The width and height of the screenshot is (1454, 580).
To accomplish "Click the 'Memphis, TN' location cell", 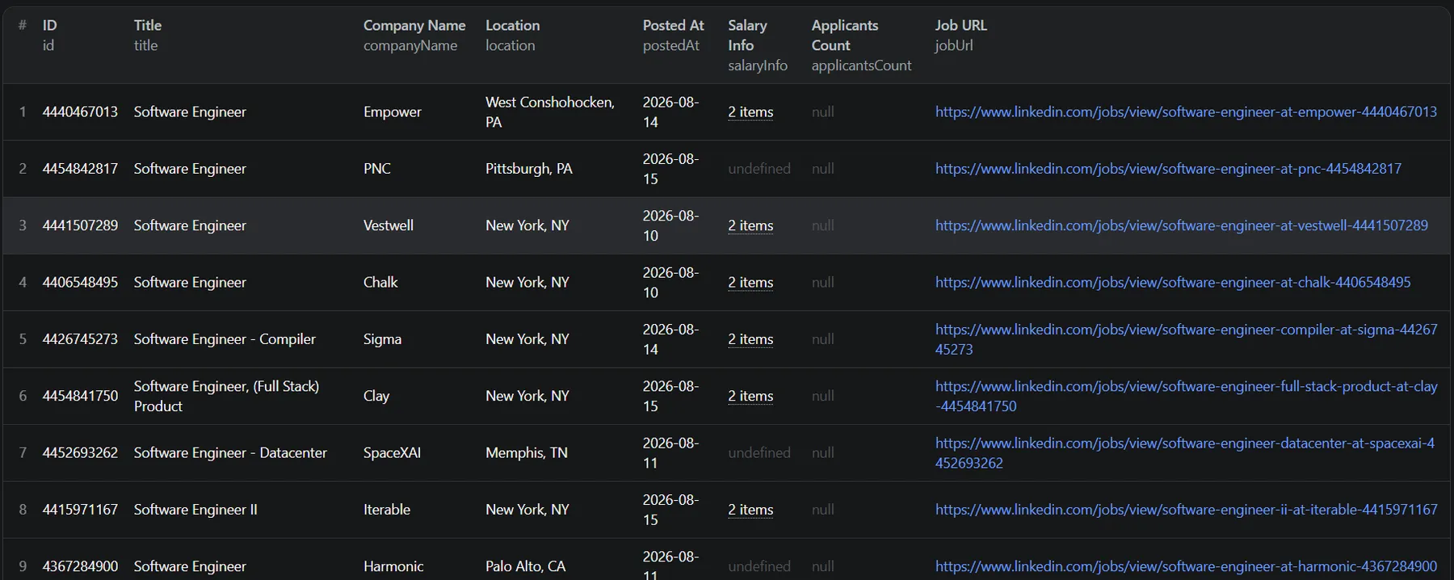I will coord(527,452).
